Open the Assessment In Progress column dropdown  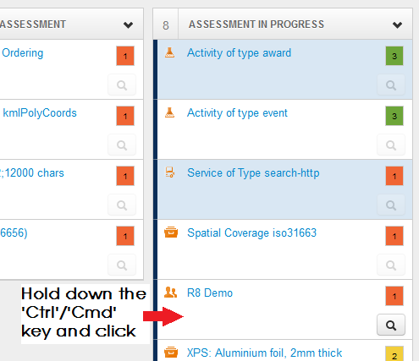click(397, 25)
